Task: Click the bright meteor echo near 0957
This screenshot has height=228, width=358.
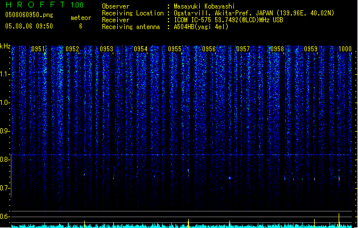Action: pyautogui.click(x=230, y=178)
